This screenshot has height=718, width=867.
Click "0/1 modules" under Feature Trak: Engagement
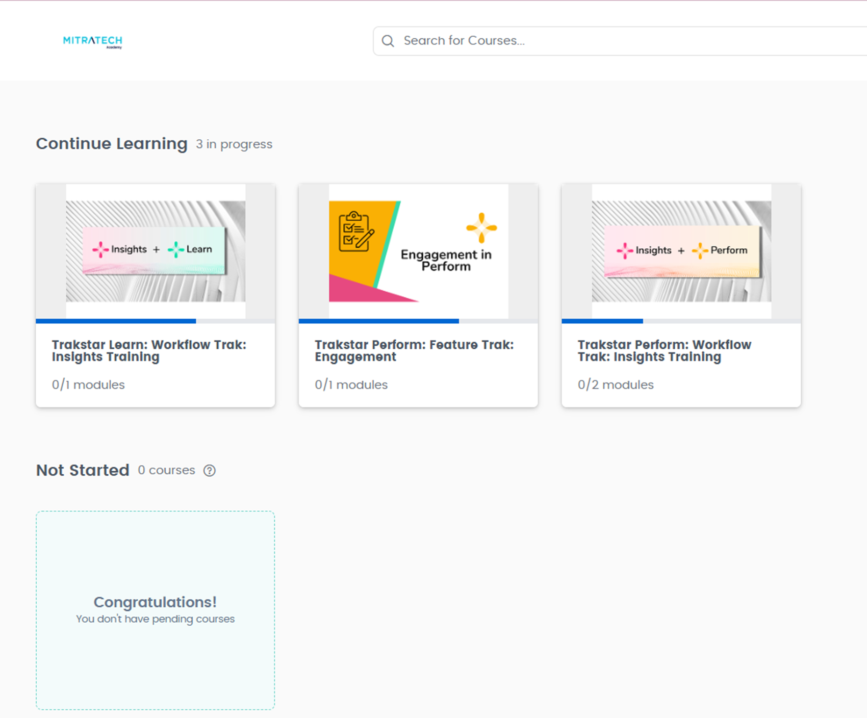[351, 384]
